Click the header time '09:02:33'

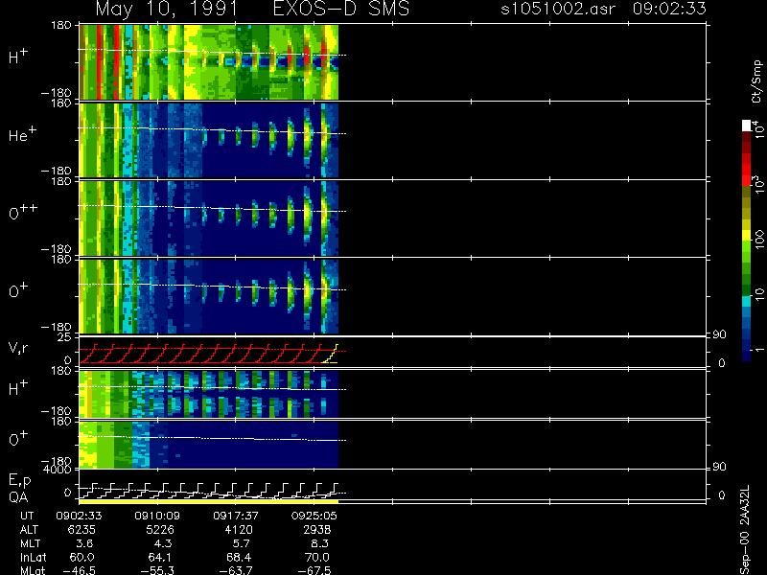pyautogui.click(x=669, y=9)
